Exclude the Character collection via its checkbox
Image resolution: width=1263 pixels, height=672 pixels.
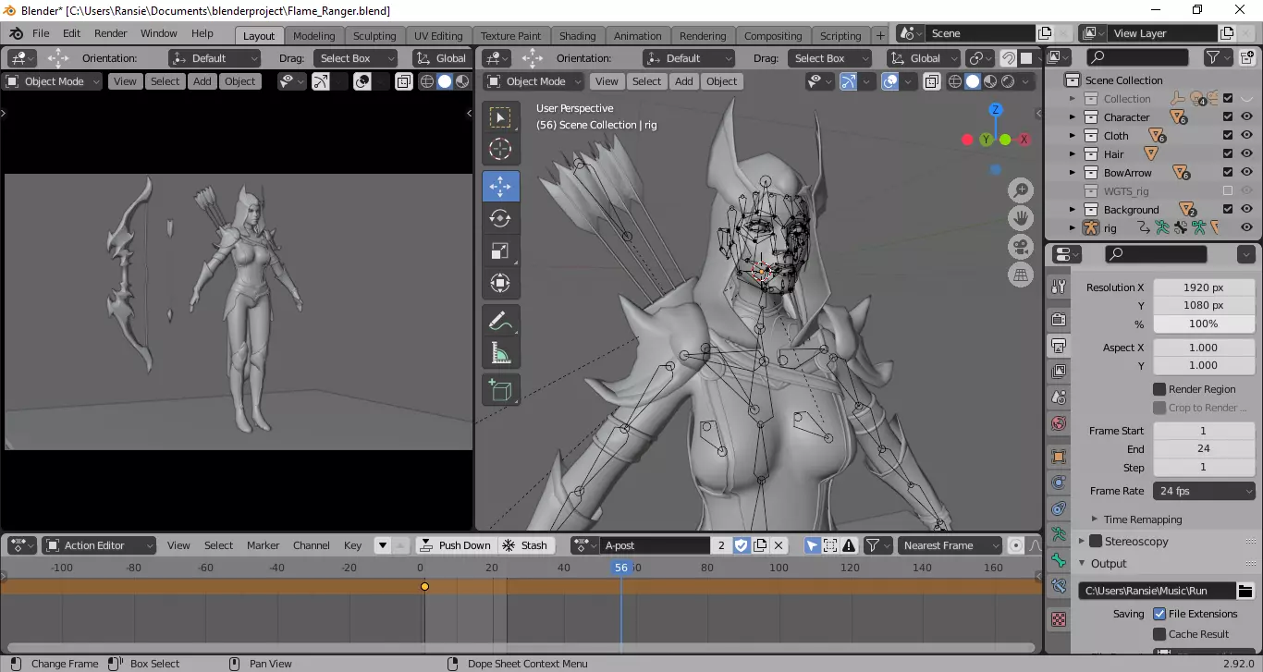point(1228,117)
